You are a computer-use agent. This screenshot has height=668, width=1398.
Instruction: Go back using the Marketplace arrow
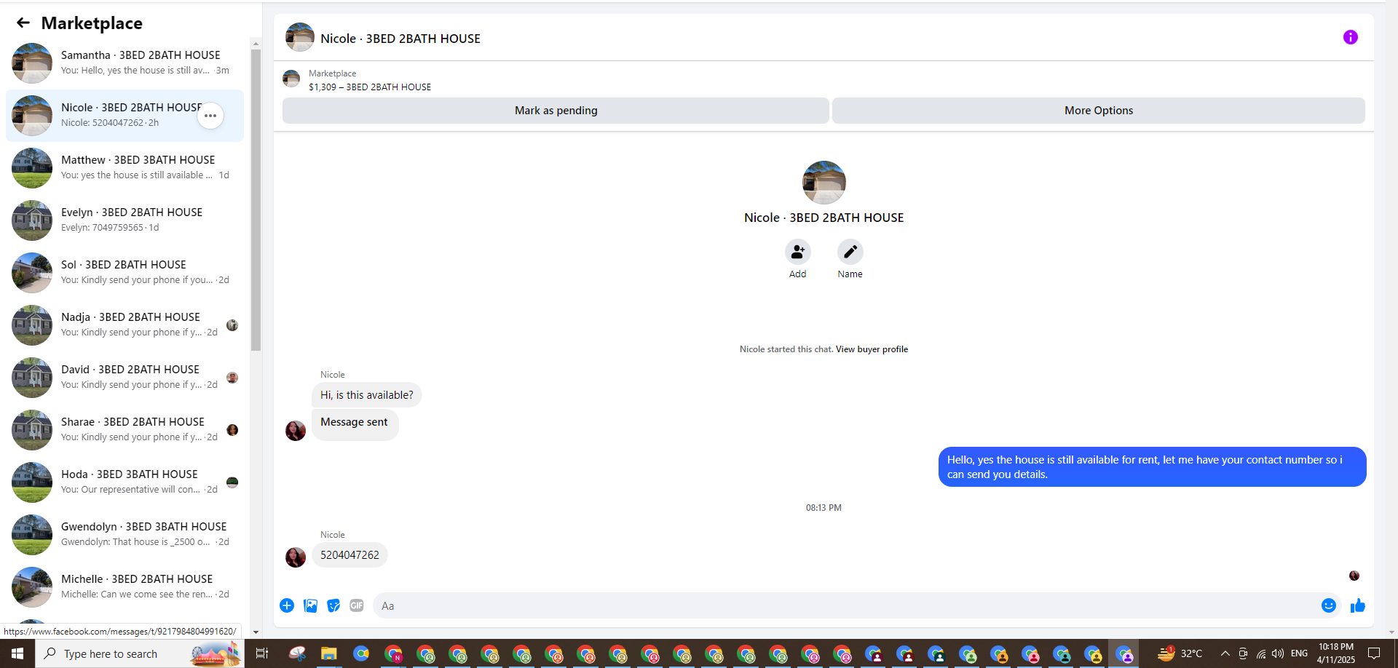23,23
